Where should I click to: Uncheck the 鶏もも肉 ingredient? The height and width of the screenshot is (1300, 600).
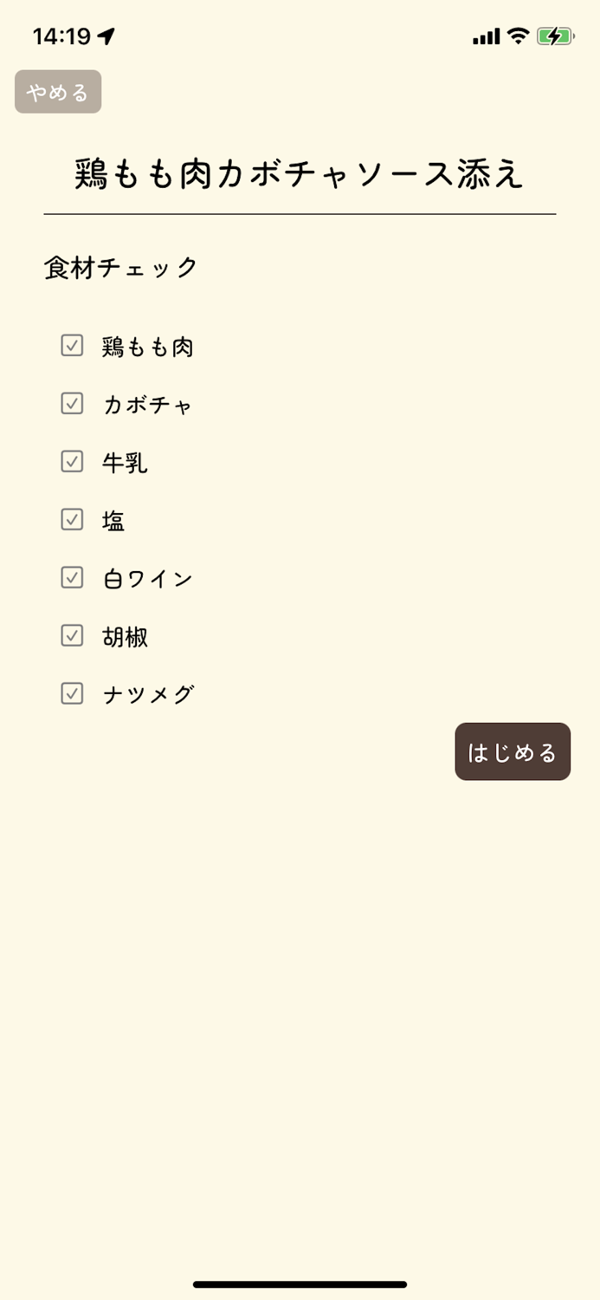(72, 346)
